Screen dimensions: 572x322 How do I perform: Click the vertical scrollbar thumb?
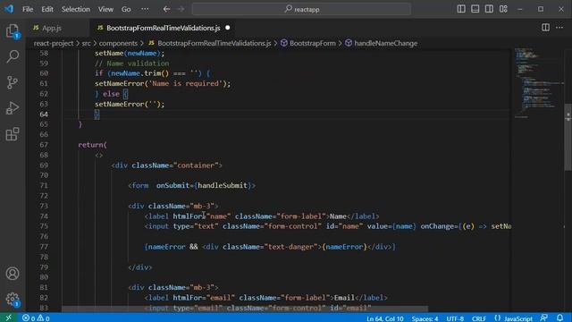pos(568,137)
